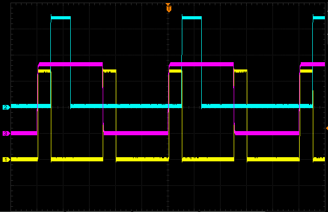Click the magenta low segment at far left
This screenshot has width=328, height=212.
(x=24, y=133)
